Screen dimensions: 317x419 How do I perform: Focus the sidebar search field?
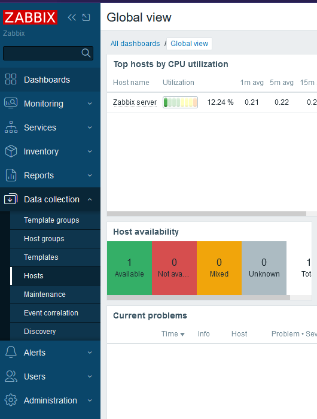coord(48,53)
